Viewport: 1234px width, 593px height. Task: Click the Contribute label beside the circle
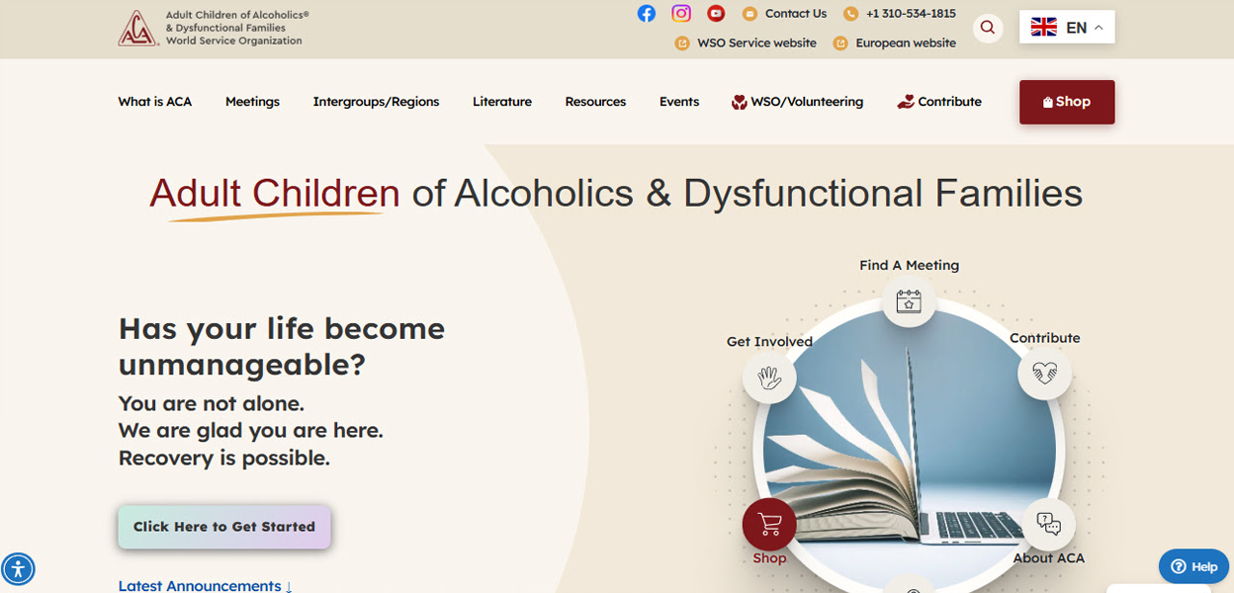coord(1045,338)
